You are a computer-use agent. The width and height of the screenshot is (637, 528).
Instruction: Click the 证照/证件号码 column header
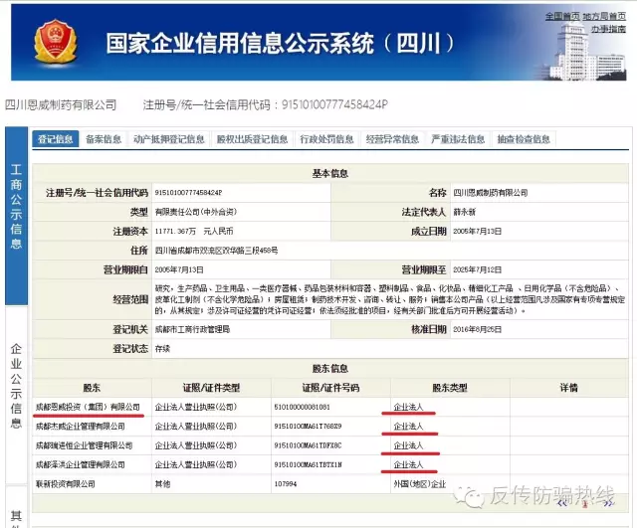[x=330, y=388]
